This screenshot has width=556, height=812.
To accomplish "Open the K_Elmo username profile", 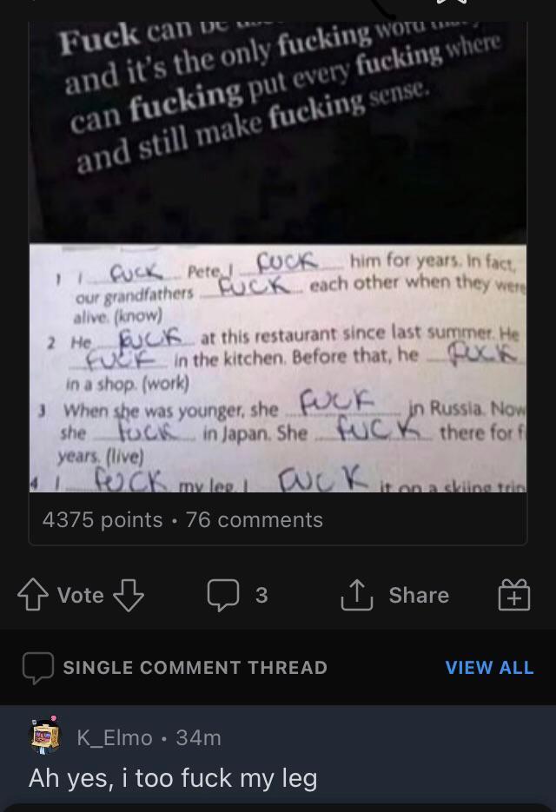I will 115,737.
